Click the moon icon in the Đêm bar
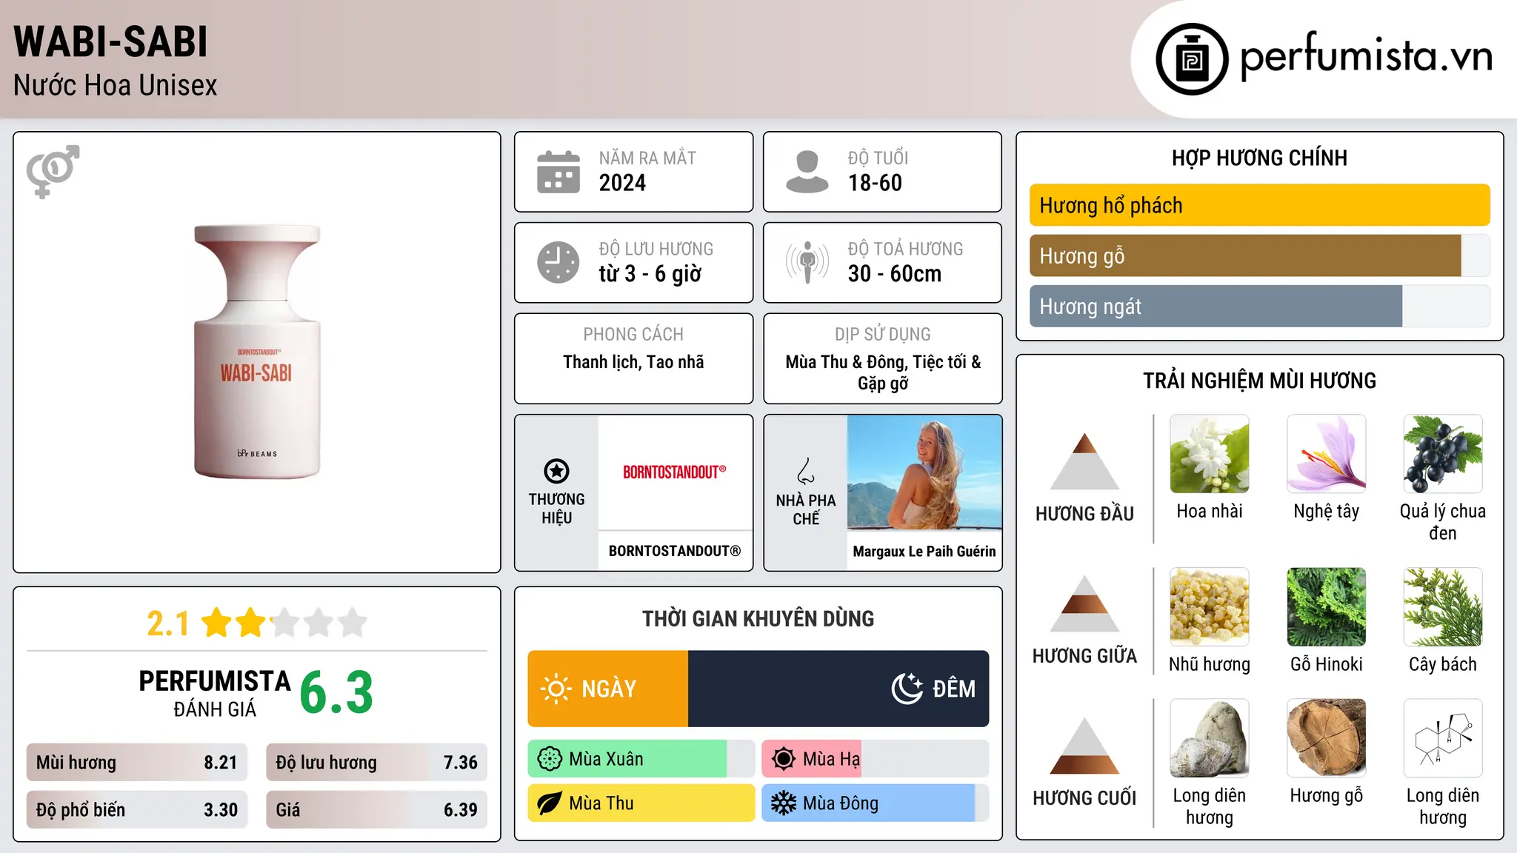This screenshot has height=853, width=1517. [907, 689]
